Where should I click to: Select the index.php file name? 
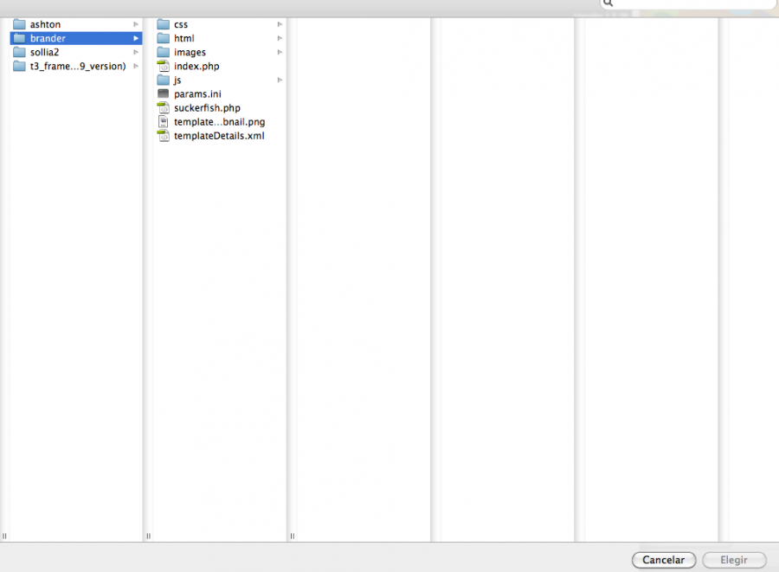(x=196, y=66)
